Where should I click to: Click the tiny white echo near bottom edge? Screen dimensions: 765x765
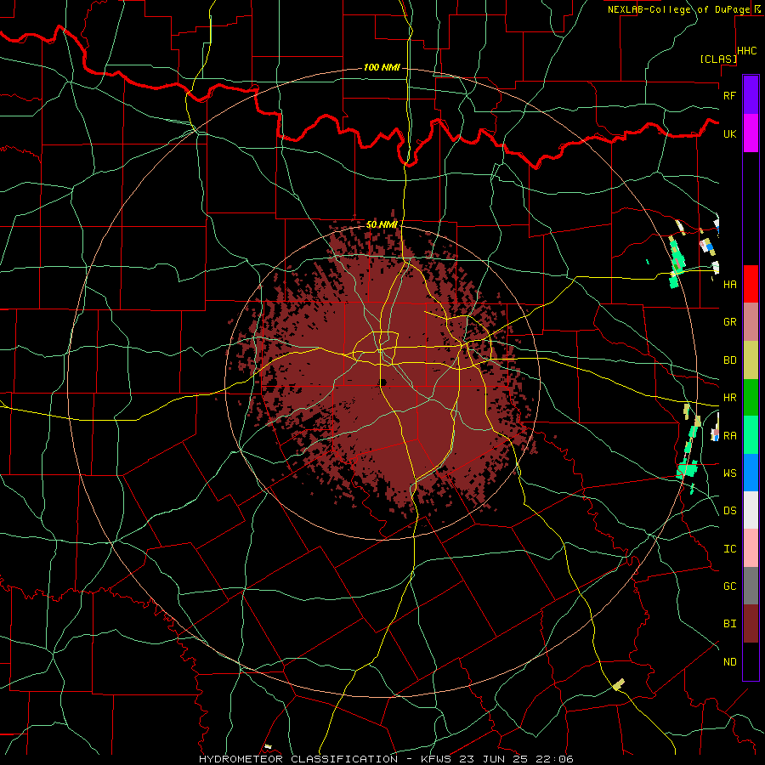coord(268,746)
